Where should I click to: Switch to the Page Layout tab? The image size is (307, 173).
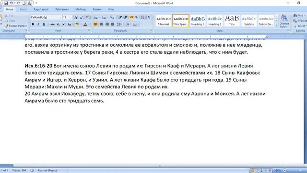41,9
